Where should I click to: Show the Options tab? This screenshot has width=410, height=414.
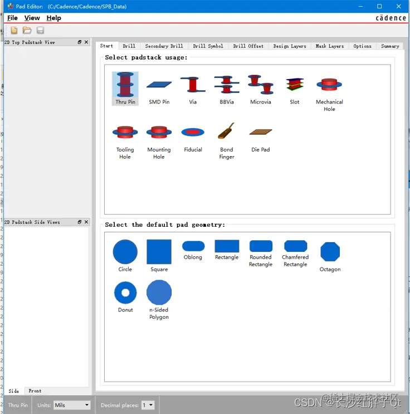point(362,46)
